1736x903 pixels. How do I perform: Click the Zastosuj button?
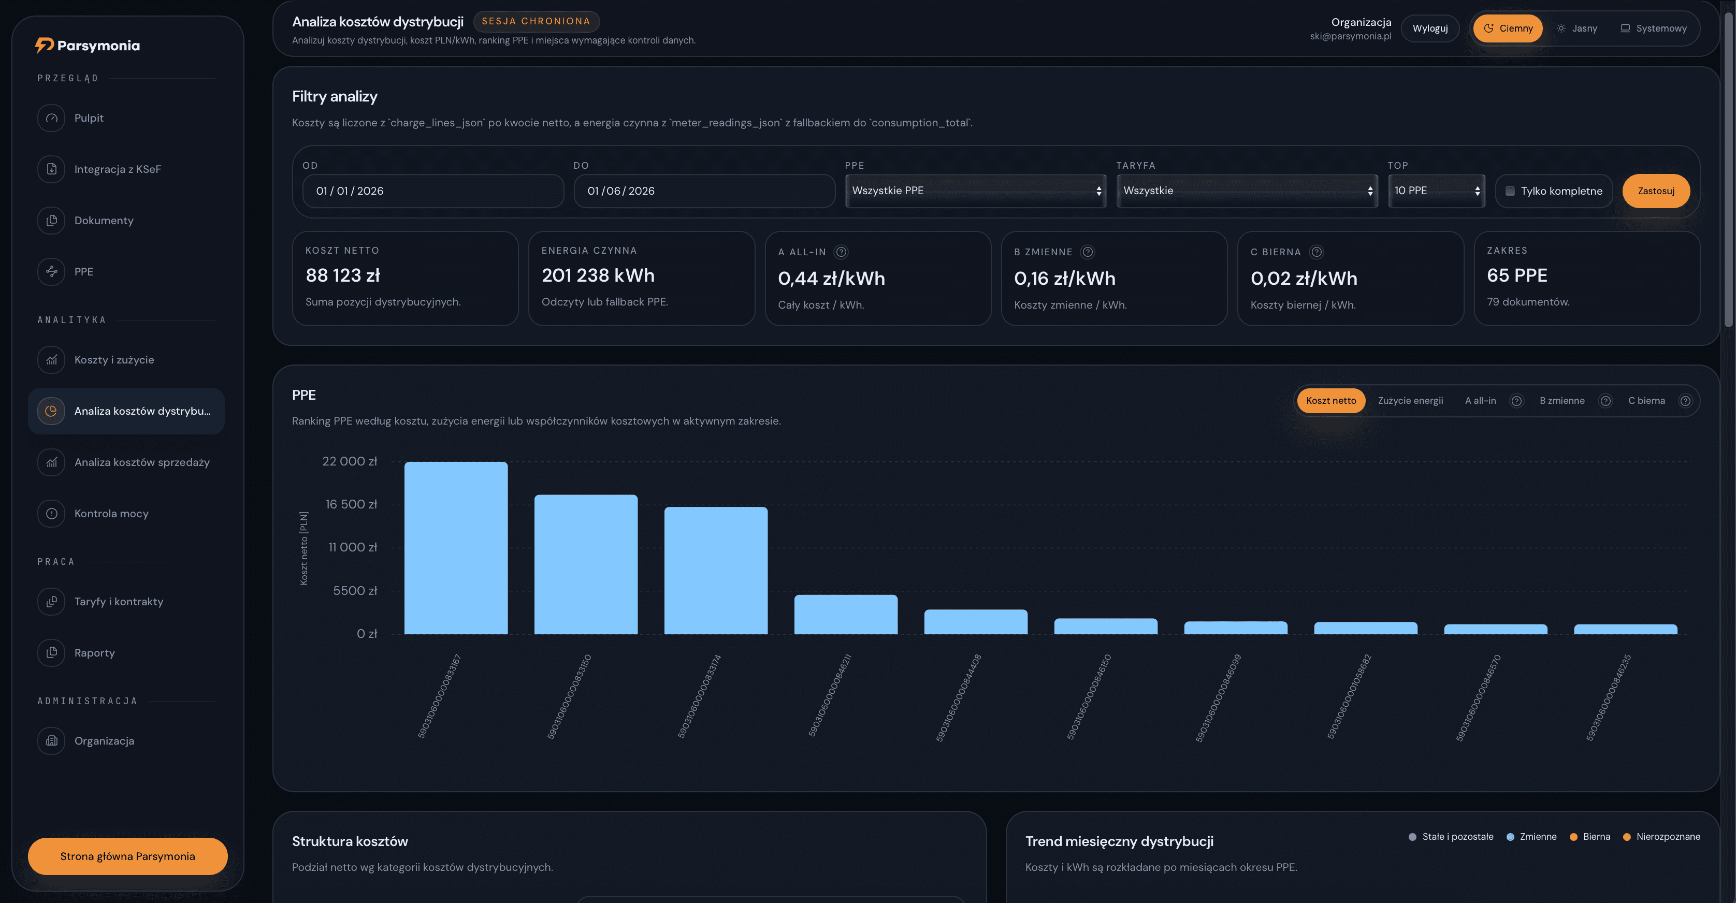[x=1656, y=192]
